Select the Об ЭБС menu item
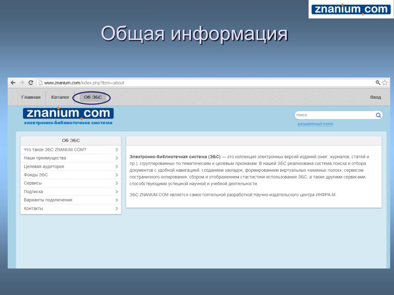 pos(93,97)
